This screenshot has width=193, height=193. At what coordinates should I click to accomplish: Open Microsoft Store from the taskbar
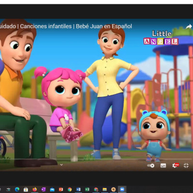coord(26,190)
